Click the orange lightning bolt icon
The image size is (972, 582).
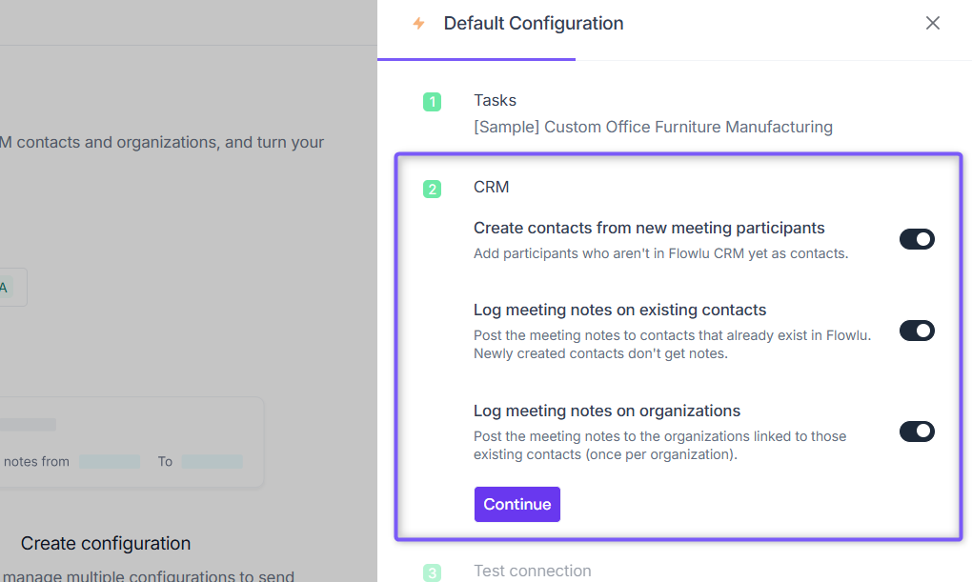(x=419, y=24)
